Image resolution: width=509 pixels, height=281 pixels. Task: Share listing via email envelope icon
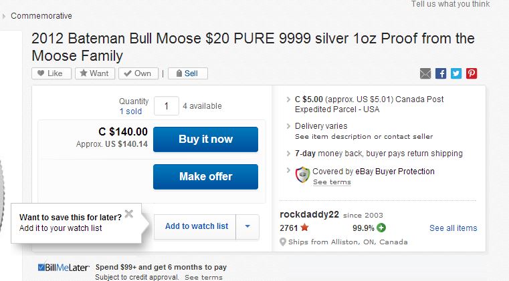[425, 73]
